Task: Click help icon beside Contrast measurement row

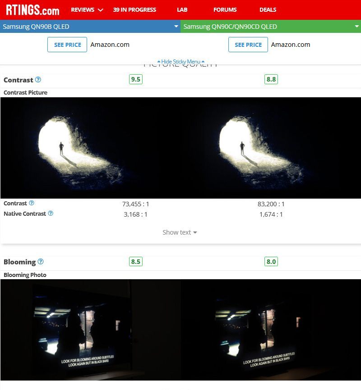Action: click(32, 203)
